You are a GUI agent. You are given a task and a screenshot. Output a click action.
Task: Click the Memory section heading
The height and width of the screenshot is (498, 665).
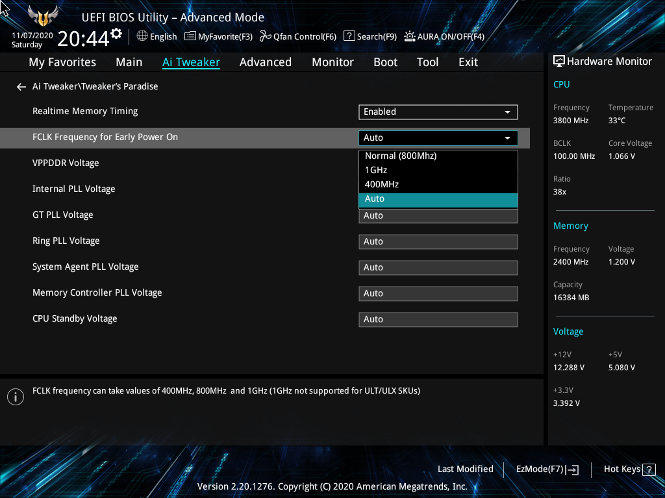[x=571, y=226]
